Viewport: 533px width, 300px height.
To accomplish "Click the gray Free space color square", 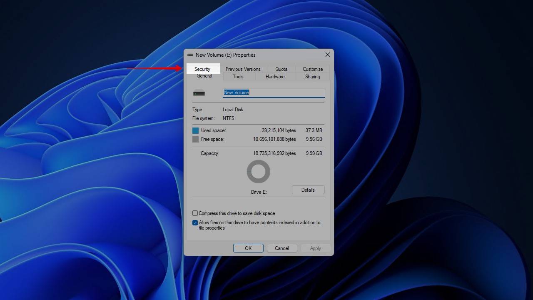I will 195,139.
